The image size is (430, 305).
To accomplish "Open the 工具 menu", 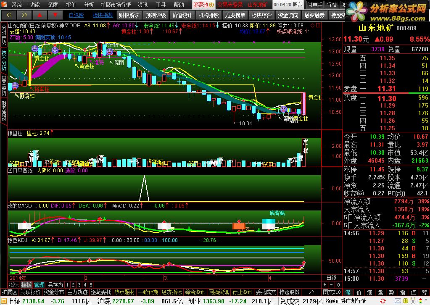I will tap(161, 5).
